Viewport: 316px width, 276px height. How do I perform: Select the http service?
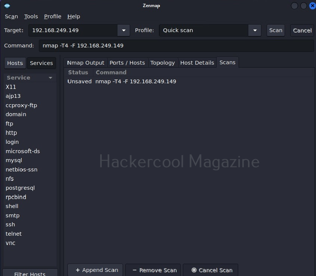coord(30,133)
